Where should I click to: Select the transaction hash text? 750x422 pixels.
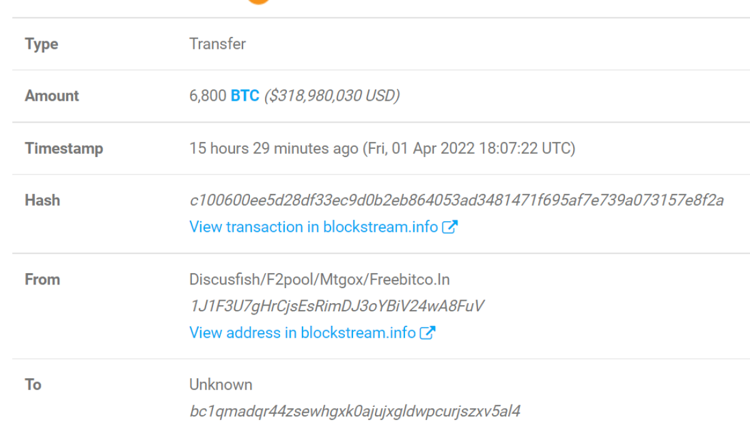pyautogui.click(x=456, y=201)
